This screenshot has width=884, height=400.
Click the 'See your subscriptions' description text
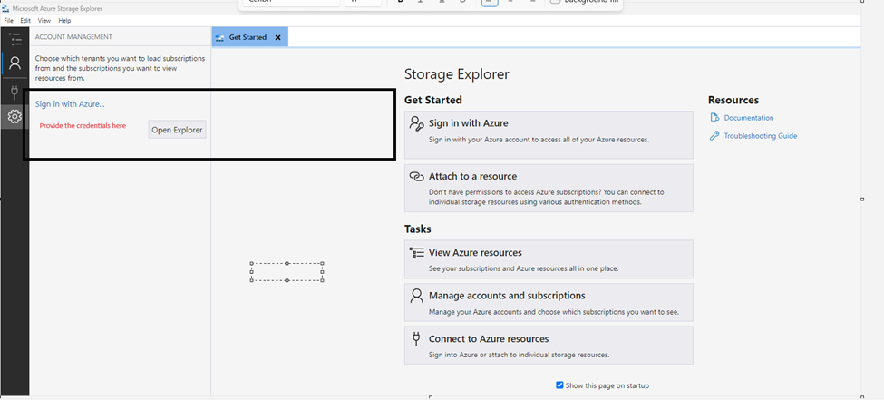point(524,268)
